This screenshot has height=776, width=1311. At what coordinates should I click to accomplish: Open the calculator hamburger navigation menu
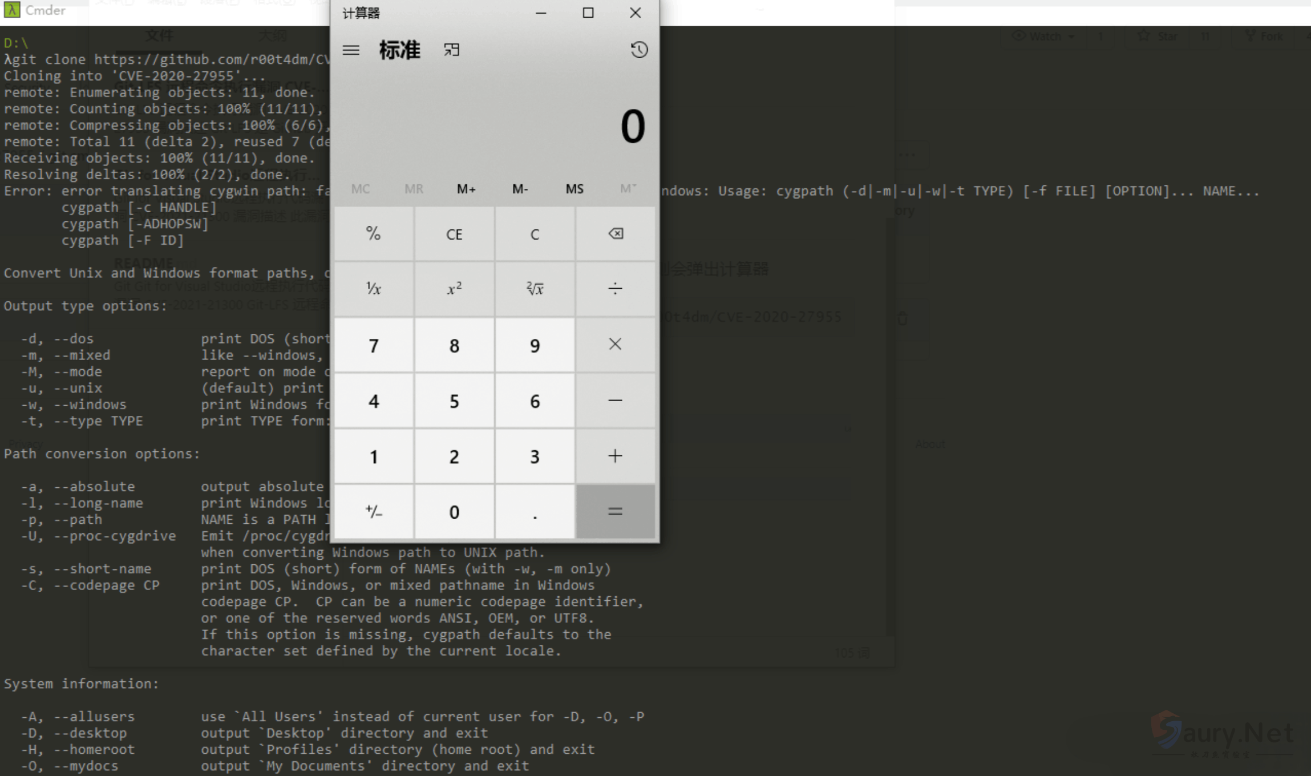(x=351, y=50)
